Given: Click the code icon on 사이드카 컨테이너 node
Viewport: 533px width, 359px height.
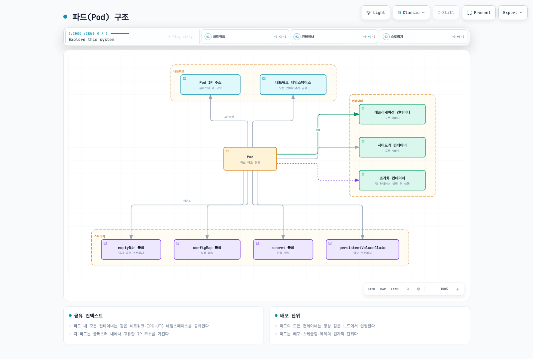Looking at the screenshot, I should tap(363, 141).
